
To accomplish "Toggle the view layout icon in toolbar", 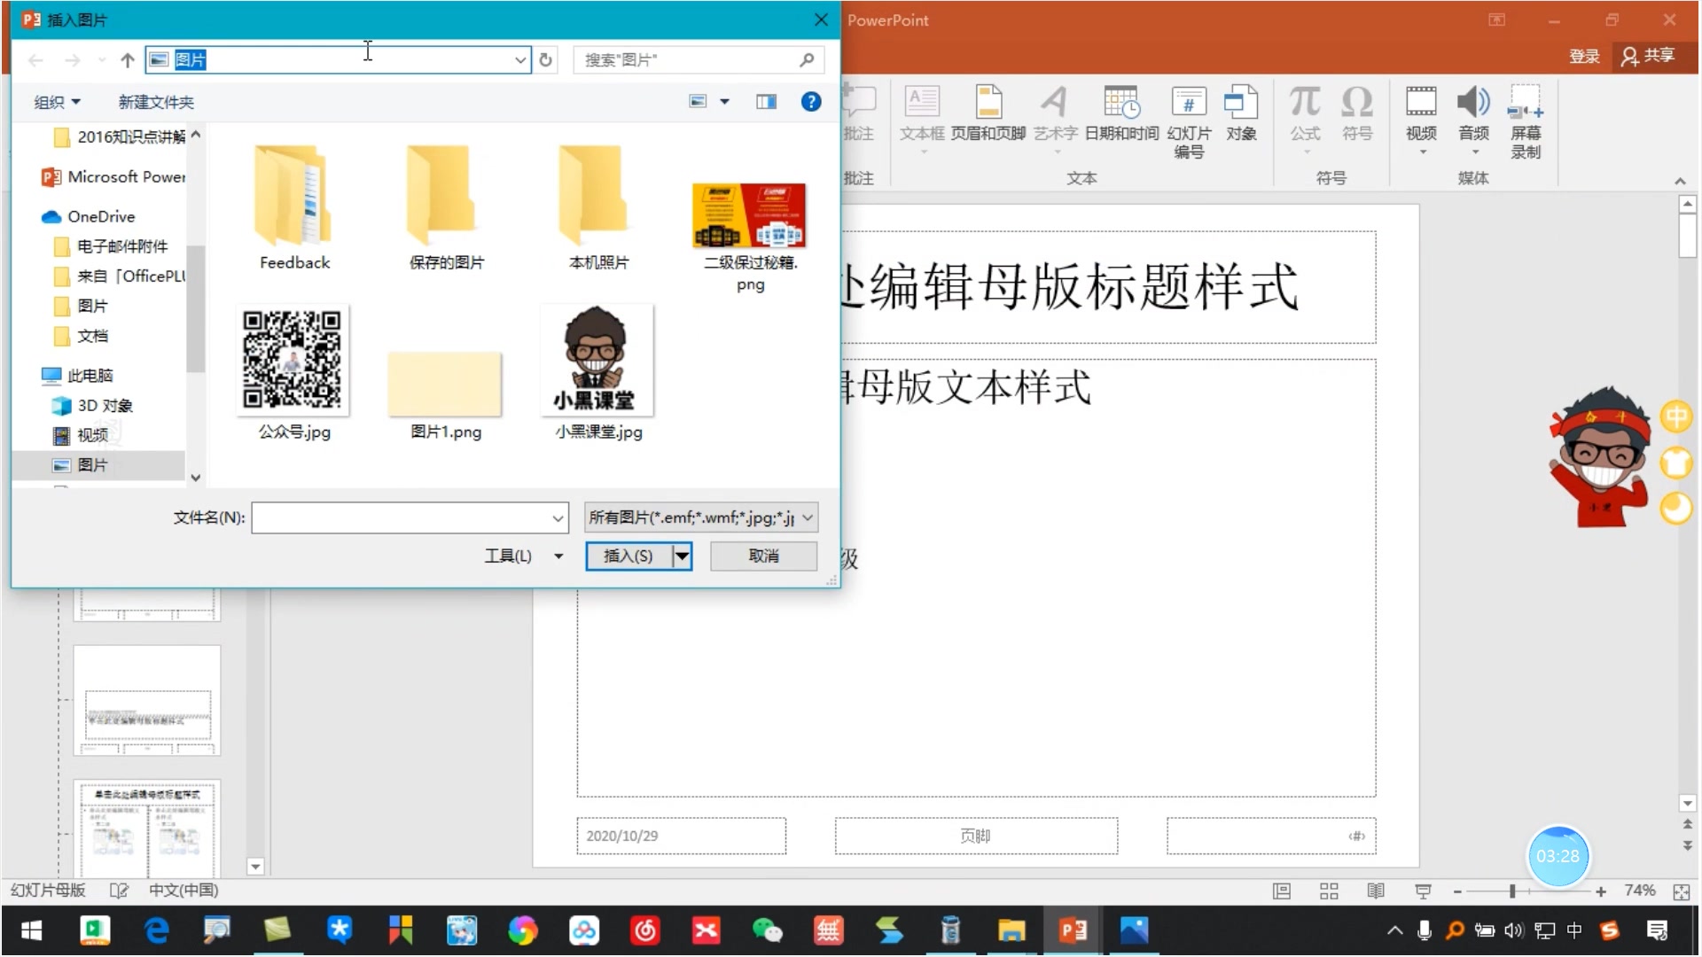I will [x=767, y=102].
